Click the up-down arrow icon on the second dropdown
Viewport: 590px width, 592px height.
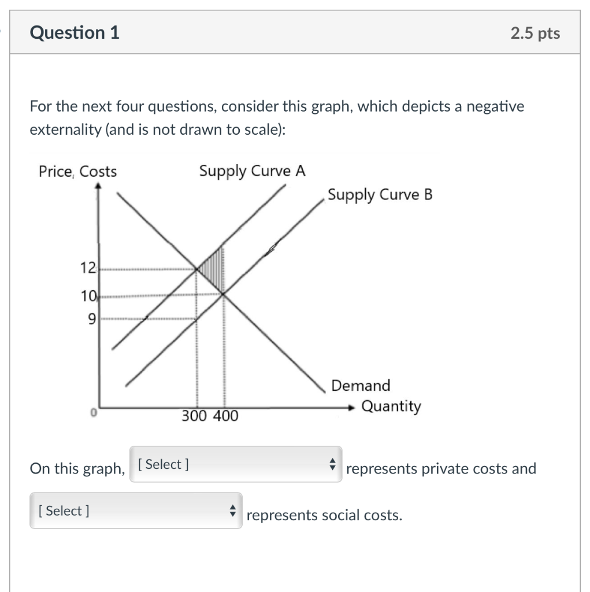point(233,510)
